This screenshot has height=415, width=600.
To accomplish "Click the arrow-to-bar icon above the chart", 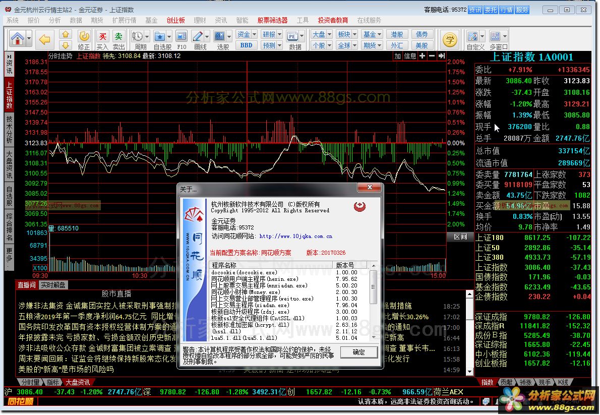I will [x=442, y=56].
